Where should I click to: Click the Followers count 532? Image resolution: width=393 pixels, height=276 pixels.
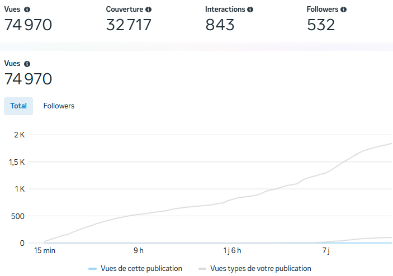click(321, 25)
